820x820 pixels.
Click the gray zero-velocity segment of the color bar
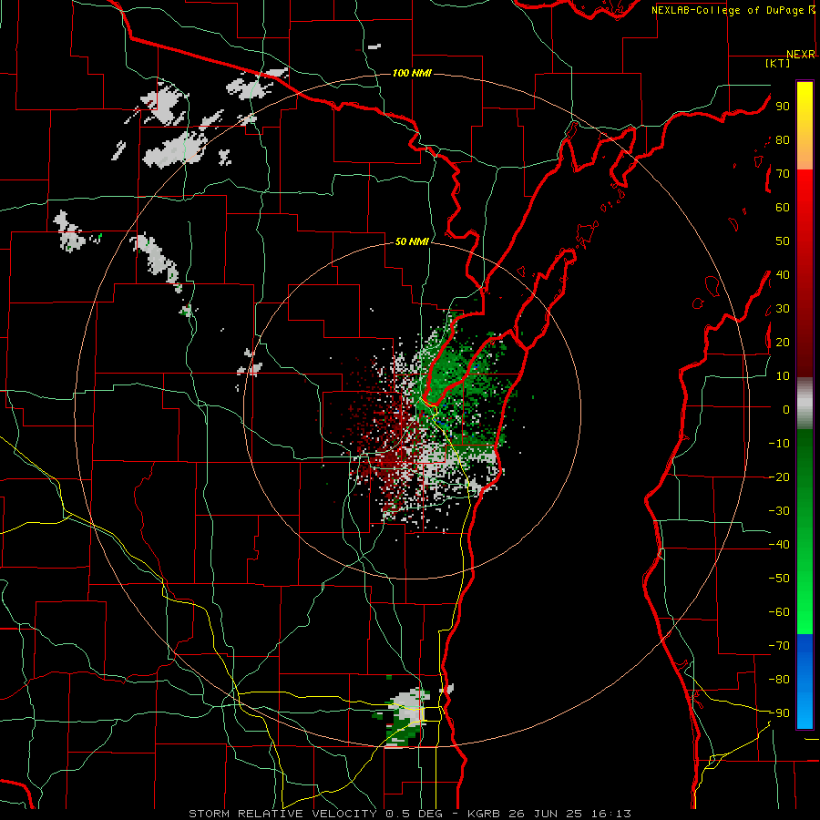tap(805, 404)
